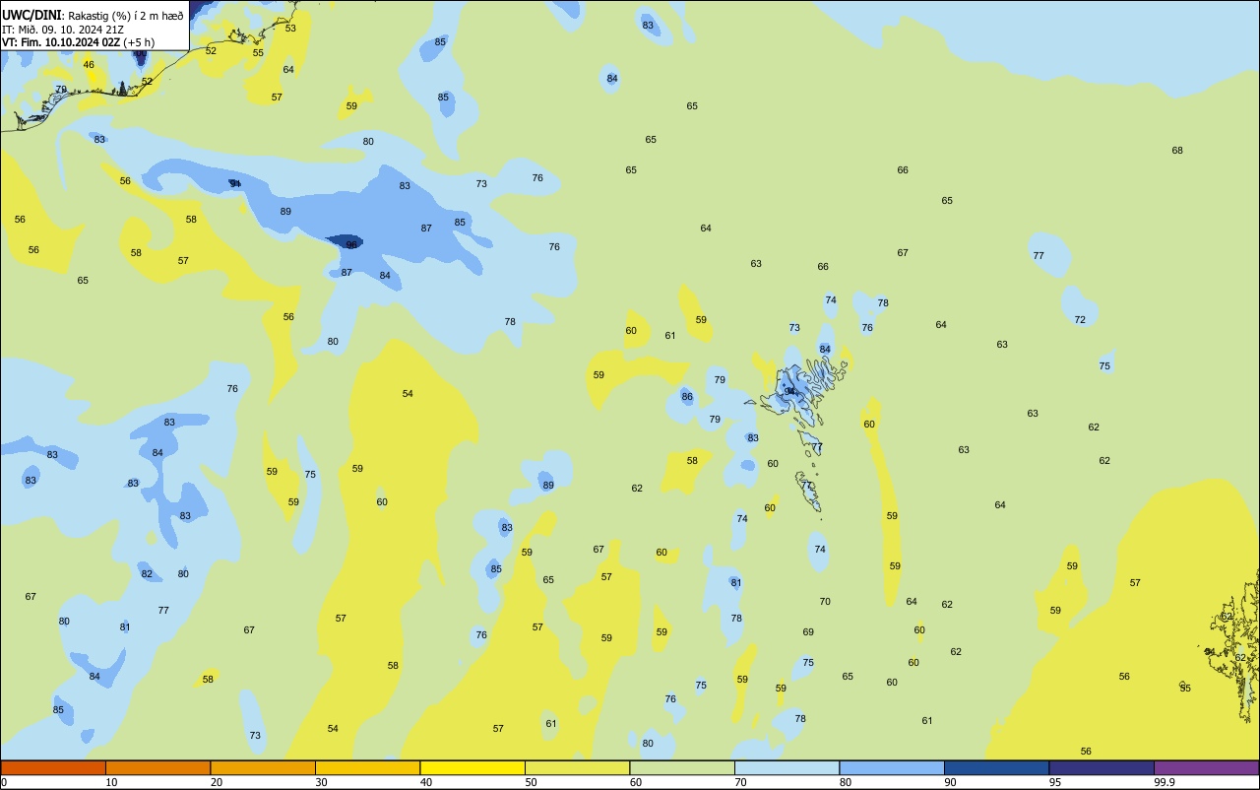Click the humidity value '46' near the coastline
1260x790 pixels.
coord(89,65)
